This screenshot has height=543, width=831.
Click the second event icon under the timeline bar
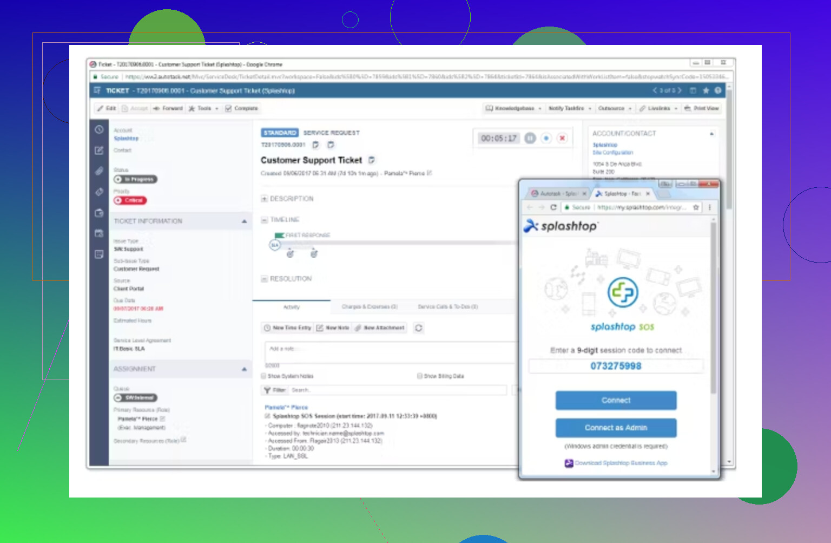click(314, 253)
